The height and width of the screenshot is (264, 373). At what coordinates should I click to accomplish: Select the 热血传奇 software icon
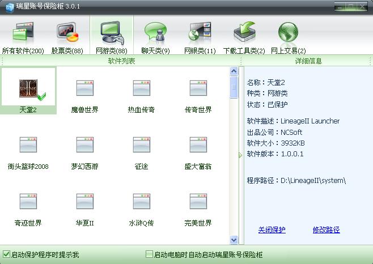click(x=142, y=88)
